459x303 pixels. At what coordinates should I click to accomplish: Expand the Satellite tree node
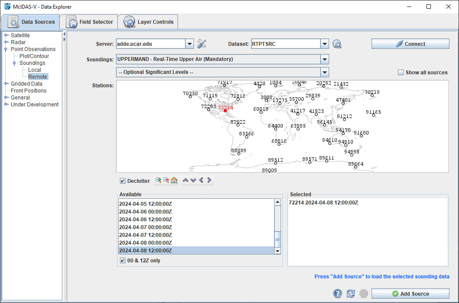(6, 35)
